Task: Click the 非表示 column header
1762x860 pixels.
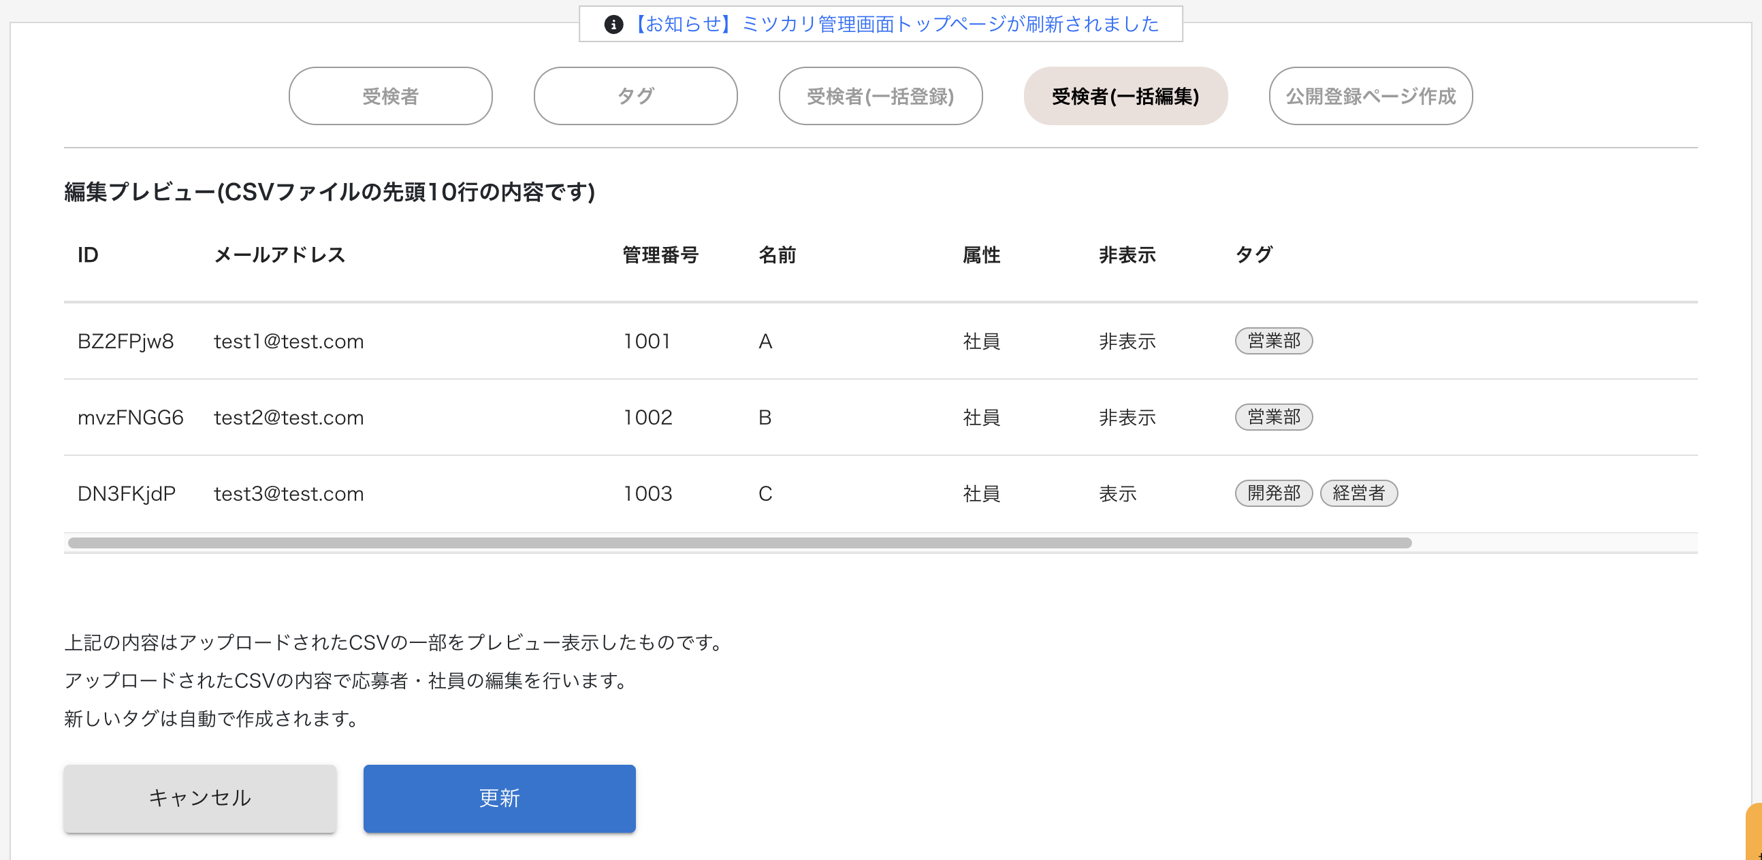Action: [1127, 255]
